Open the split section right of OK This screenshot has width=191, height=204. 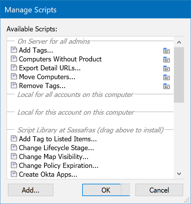pos(125,190)
